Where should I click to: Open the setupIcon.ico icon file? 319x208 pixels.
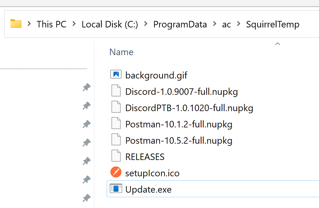click(x=116, y=173)
